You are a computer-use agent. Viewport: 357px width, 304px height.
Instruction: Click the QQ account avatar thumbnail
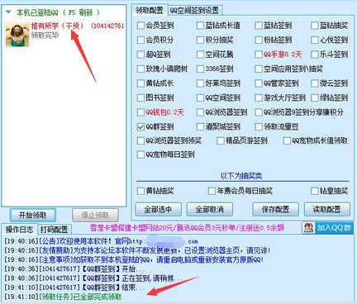tap(17, 36)
